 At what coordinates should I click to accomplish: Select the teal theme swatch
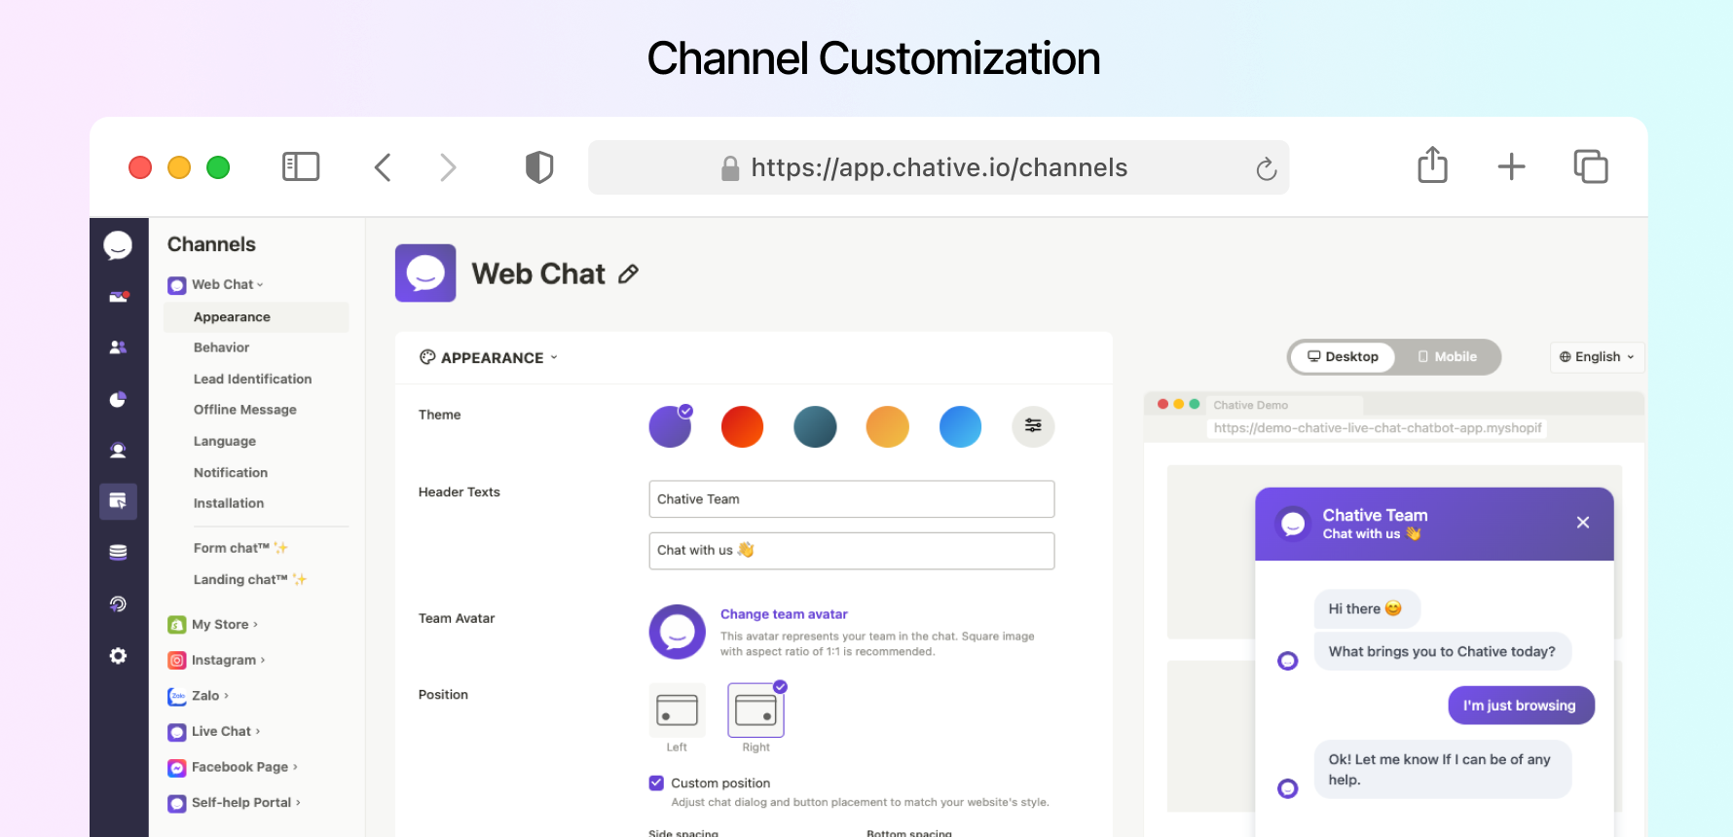[815, 426]
